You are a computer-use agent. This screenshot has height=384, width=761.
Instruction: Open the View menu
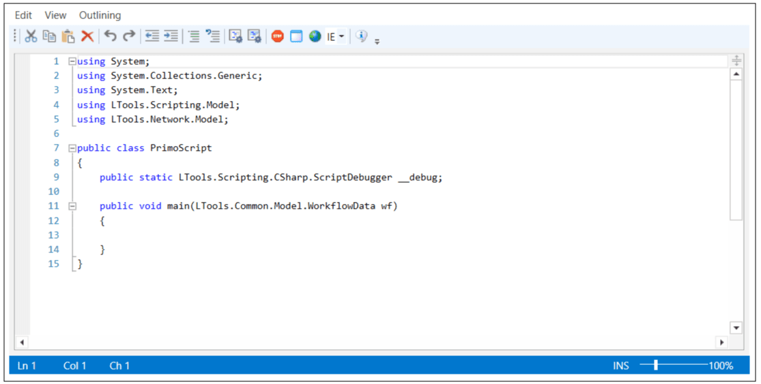point(55,15)
